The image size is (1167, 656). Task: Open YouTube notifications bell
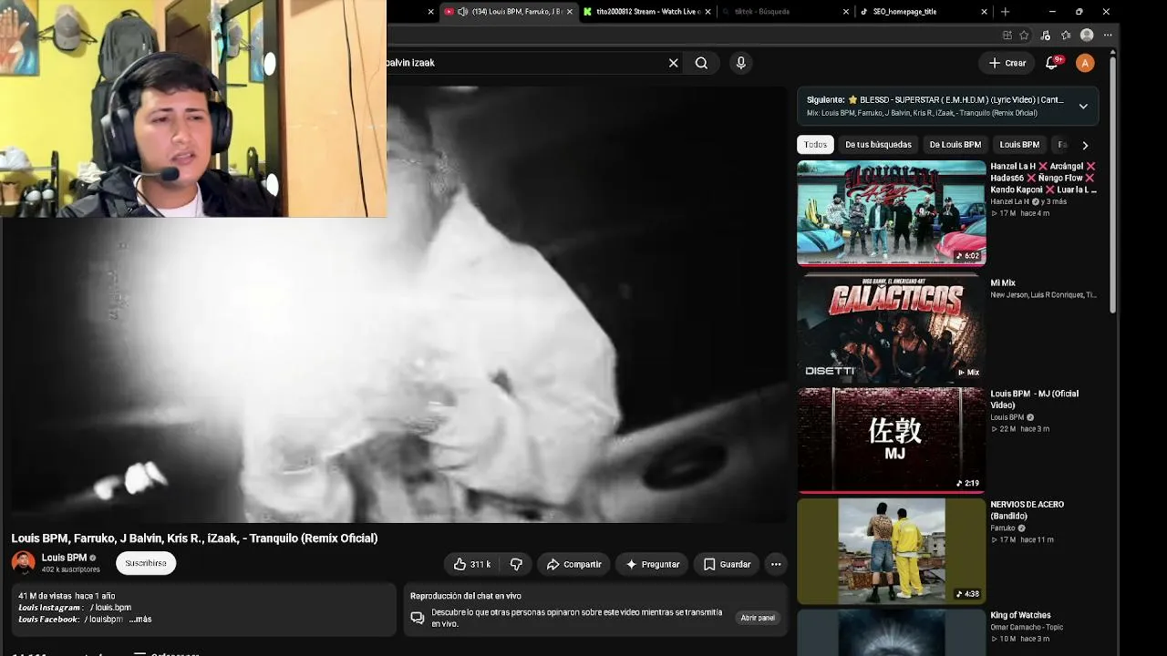(1052, 63)
